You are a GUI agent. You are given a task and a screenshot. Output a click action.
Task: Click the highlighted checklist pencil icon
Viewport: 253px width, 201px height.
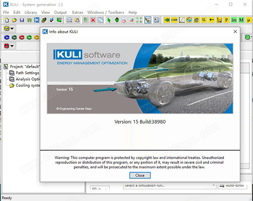148,20
